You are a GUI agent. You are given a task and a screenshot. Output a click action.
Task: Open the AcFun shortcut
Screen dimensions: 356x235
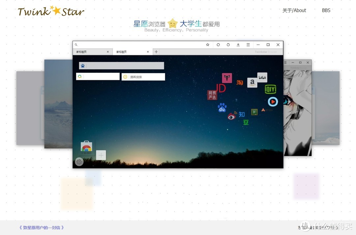click(267, 110)
